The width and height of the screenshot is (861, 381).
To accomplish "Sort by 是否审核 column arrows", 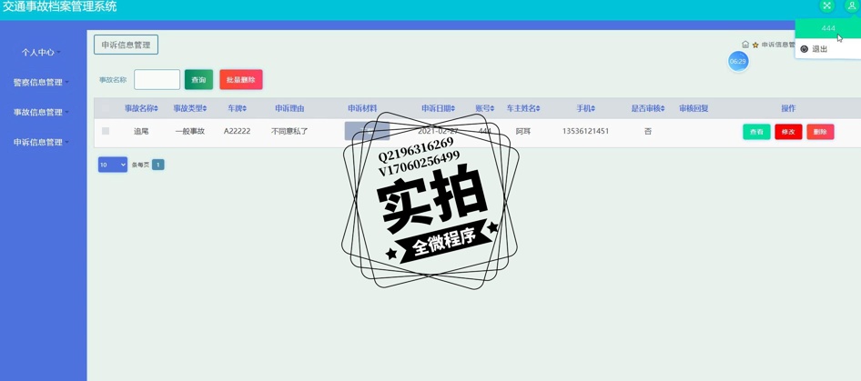I will [663, 109].
